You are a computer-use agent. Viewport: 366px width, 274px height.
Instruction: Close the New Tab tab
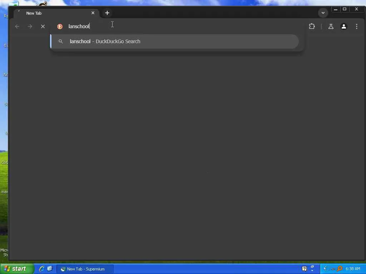tap(93, 13)
